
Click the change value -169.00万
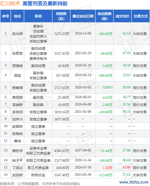tap(105, 112)
